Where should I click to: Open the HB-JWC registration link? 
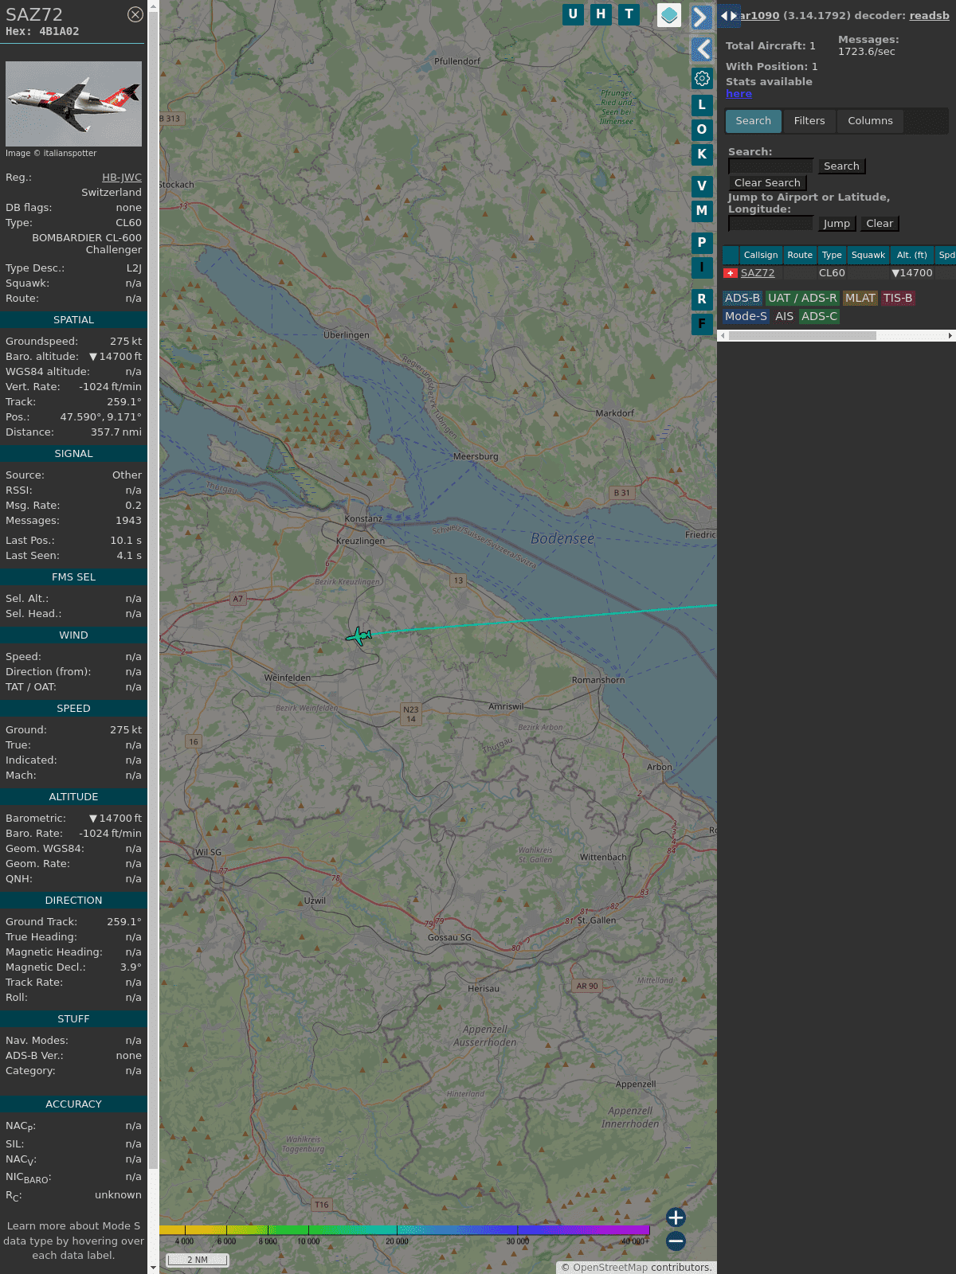pyautogui.click(x=122, y=178)
